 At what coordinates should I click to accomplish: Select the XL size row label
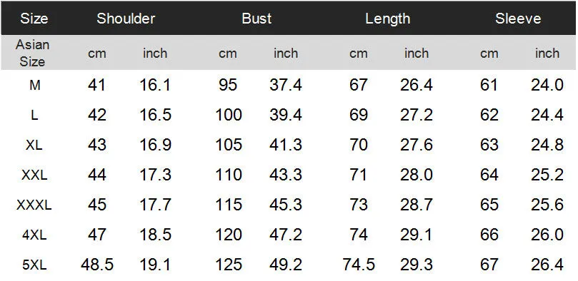point(34,145)
